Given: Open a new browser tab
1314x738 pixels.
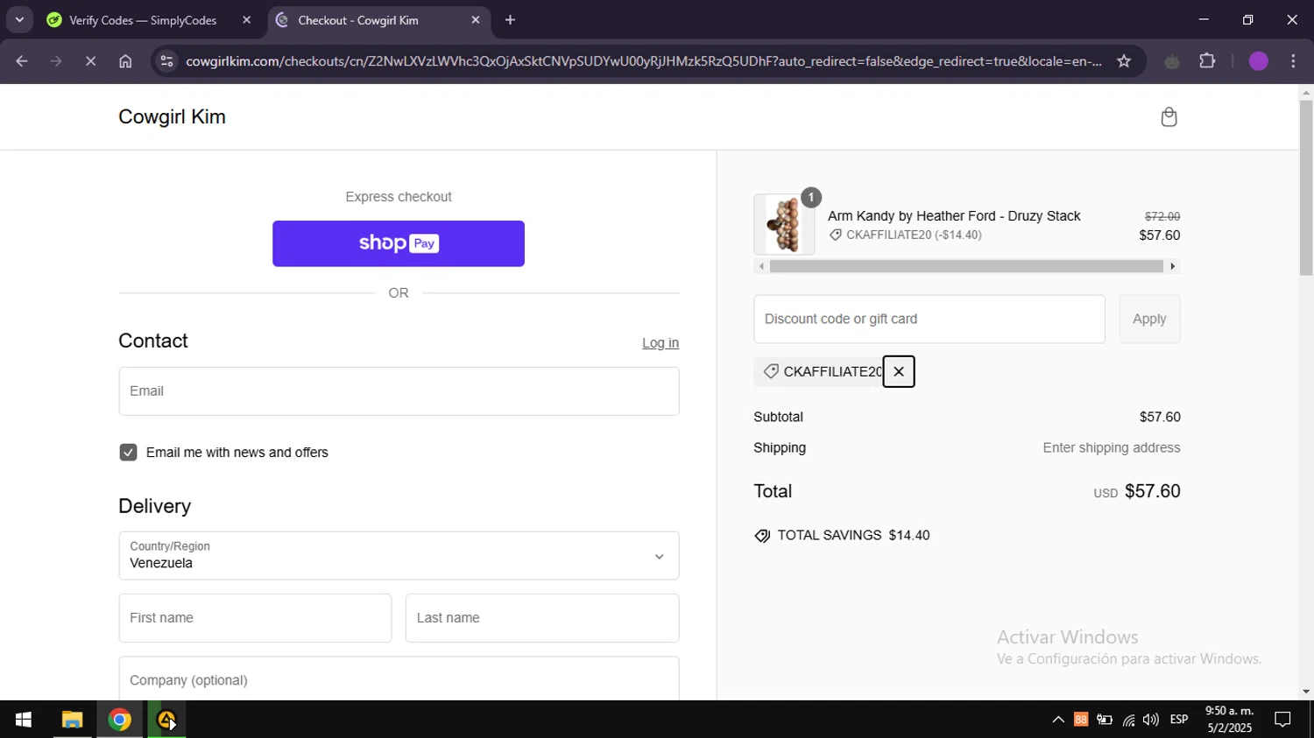Looking at the screenshot, I should click(510, 20).
